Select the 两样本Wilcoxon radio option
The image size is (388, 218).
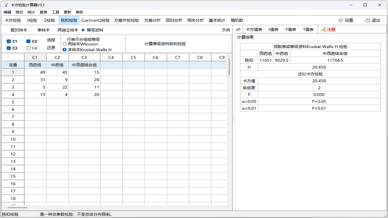[x=64, y=44]
